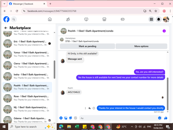Open Yunus's apartment conversation
The width and height of the screenshot is (173, 130).
27,54
